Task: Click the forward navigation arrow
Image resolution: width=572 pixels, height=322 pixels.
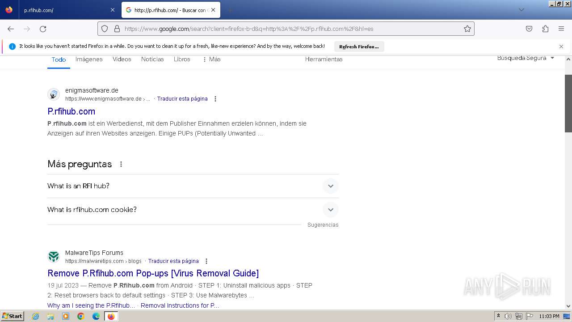Action: 27,29
